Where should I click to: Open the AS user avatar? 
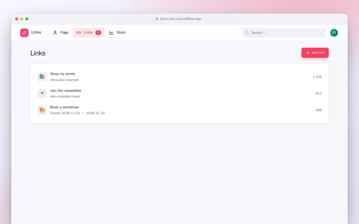pyautogui.click(x=334, y=33)
